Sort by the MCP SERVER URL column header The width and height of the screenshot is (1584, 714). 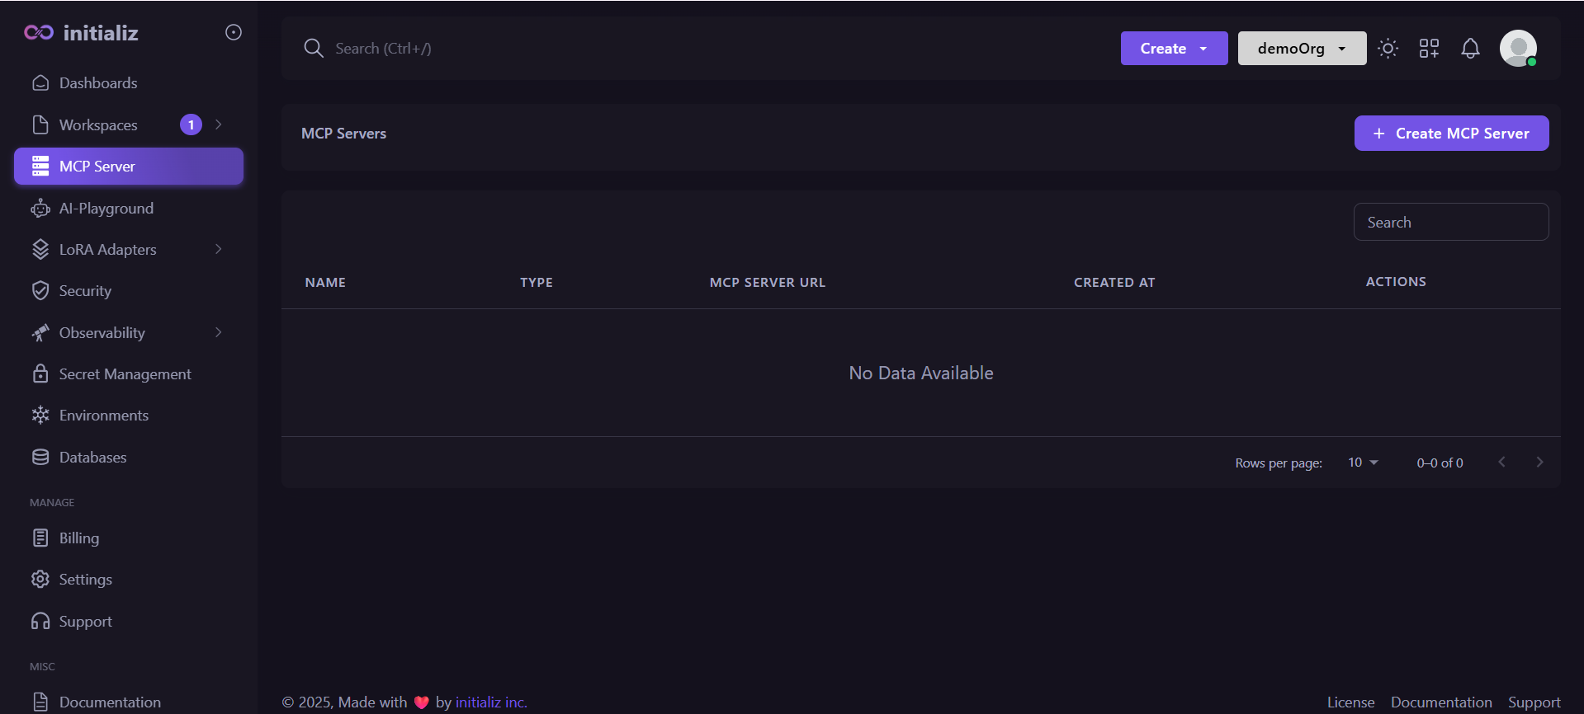tap(768, 282)
